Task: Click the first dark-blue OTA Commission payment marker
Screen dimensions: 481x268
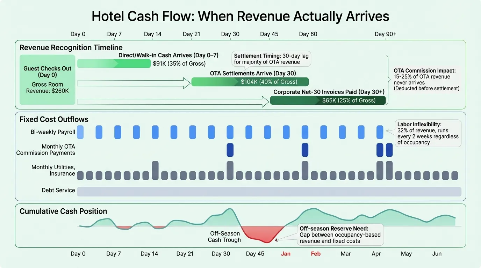Action: click(230, 150)
